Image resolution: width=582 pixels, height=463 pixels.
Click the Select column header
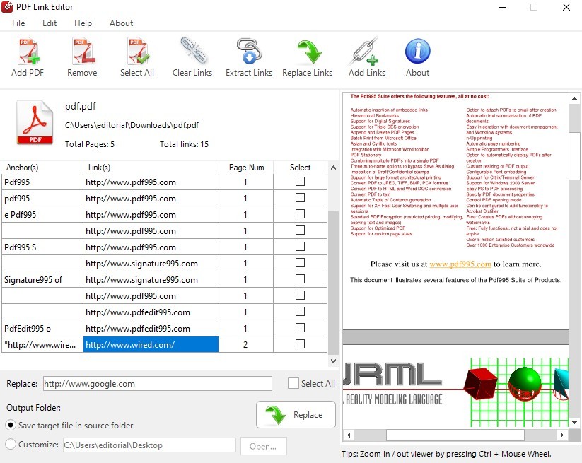[x=301, y=168]
